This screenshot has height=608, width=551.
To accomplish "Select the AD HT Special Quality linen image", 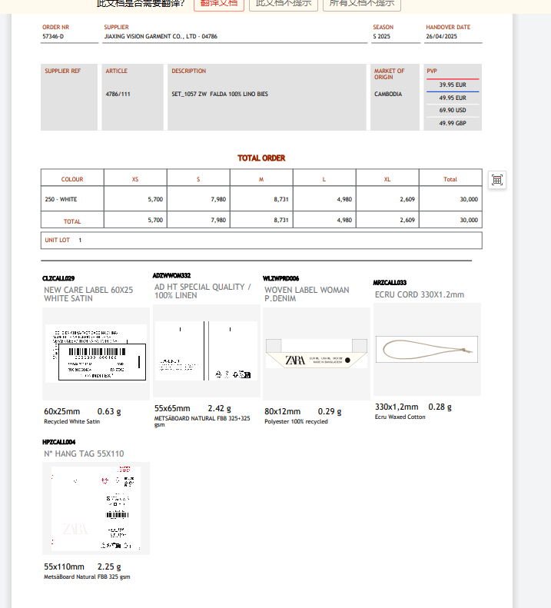I will point(206,351).
